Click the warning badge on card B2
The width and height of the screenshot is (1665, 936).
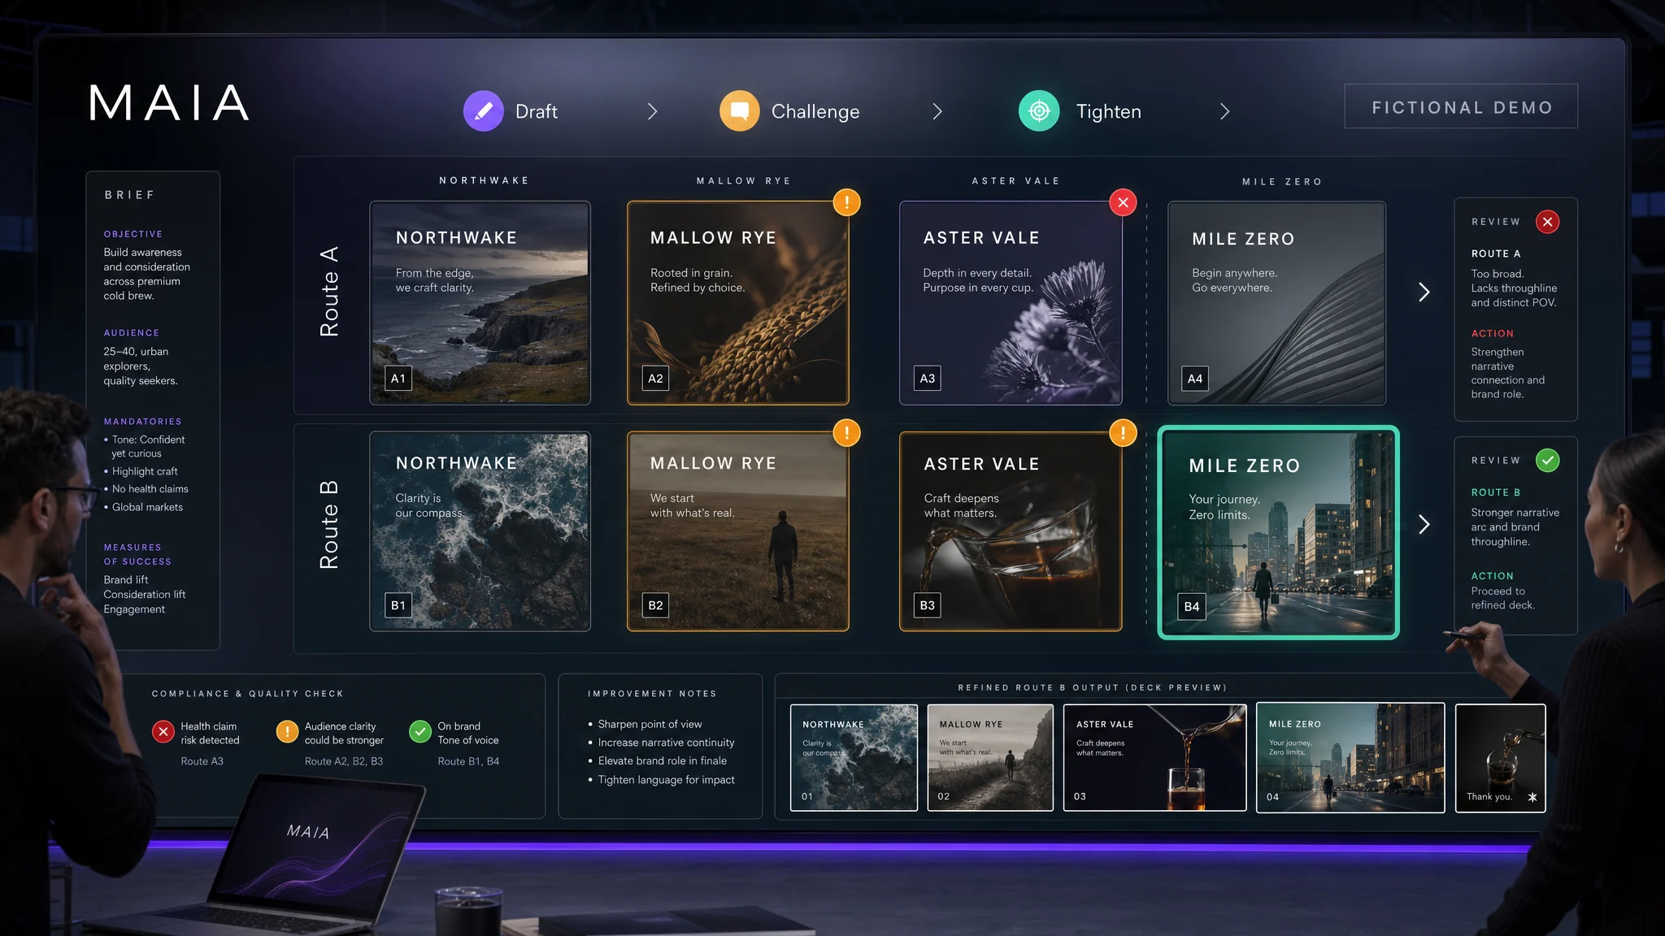pos(846,433)
